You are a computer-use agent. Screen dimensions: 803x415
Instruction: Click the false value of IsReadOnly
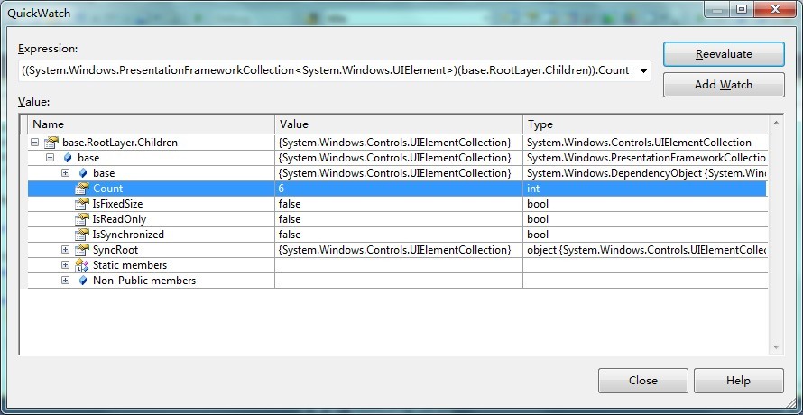click(399, 219)
